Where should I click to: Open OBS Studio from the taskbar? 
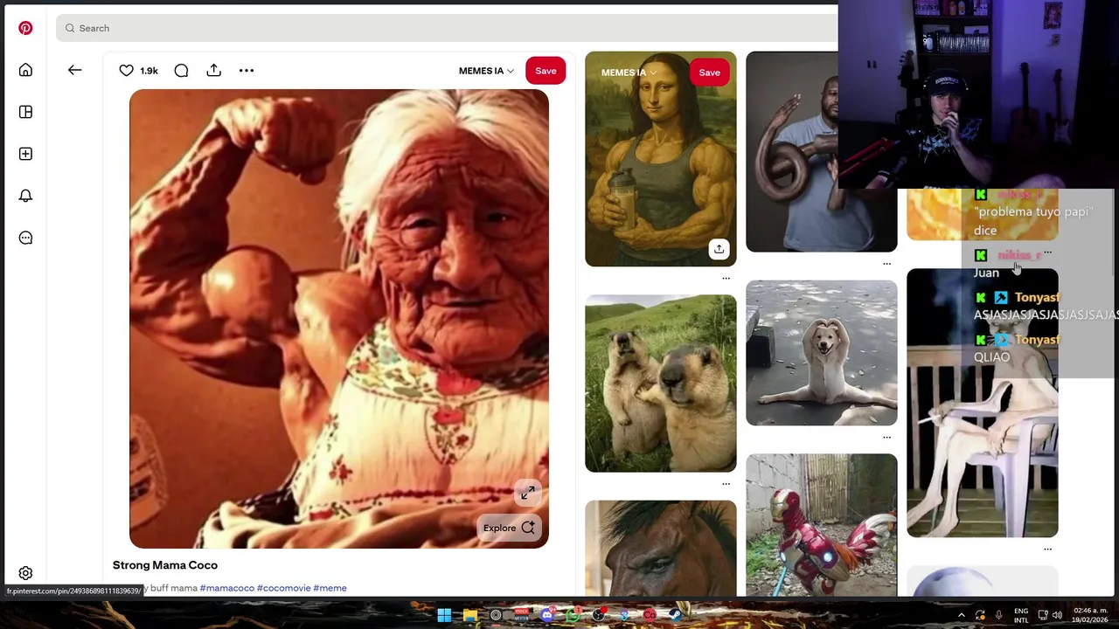tap(599, 615)
